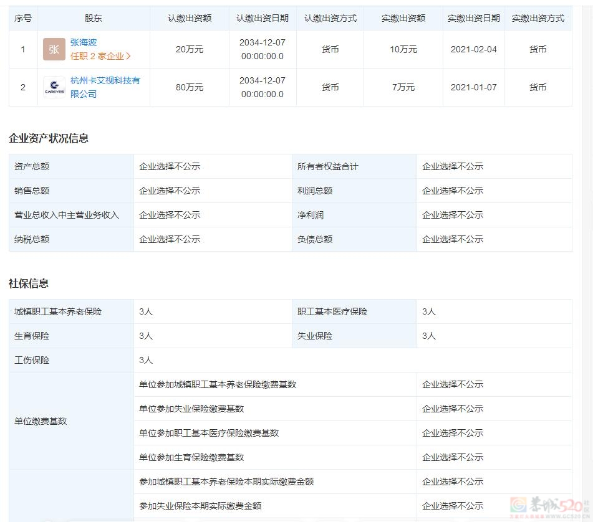Screen dimensions: 593x522
Task: Click the CAREYES company logo
Action: (x=54, y=87)
